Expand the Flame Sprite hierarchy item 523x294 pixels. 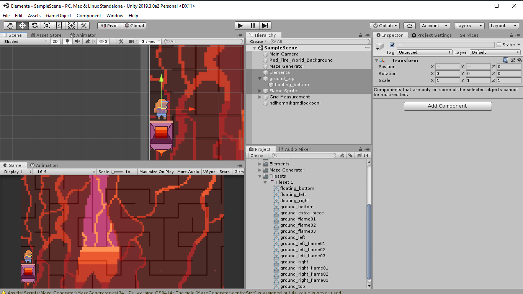click(x=260, y=91)
